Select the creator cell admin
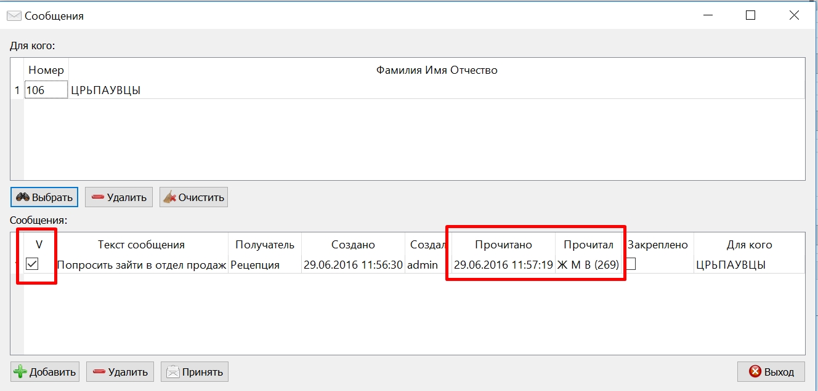Screen dimensions: 818x391 (428, 265)
